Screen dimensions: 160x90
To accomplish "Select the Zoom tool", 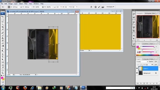I will pyautogui.click(x=3, y=73).
